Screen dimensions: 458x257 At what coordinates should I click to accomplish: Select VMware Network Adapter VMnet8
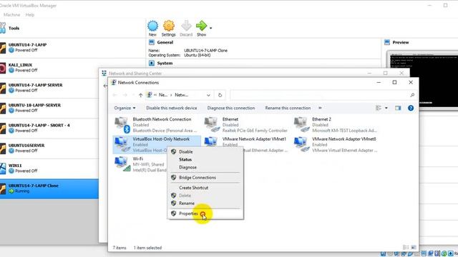[336, 144]
